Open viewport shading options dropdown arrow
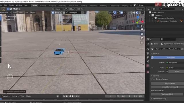184x103 pixels. click(143, 13)
